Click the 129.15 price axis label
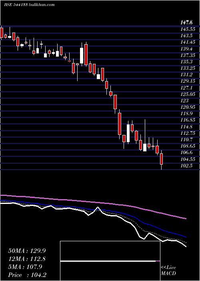The image size is (200, 281). pos(187,81)
